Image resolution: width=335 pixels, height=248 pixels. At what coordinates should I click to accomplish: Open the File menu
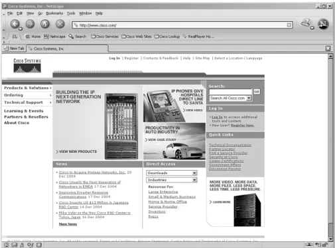point(10,13)
